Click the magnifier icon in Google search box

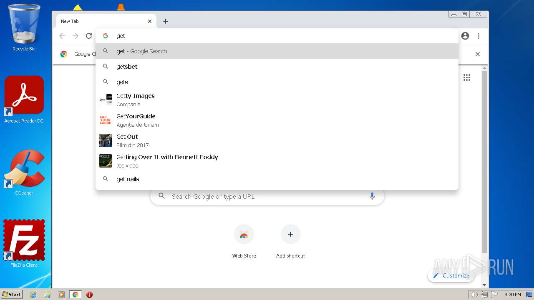[x=162, y=196]
